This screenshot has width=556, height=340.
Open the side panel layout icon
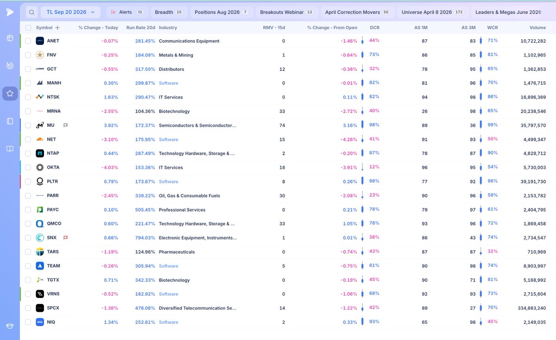point(10,121)
